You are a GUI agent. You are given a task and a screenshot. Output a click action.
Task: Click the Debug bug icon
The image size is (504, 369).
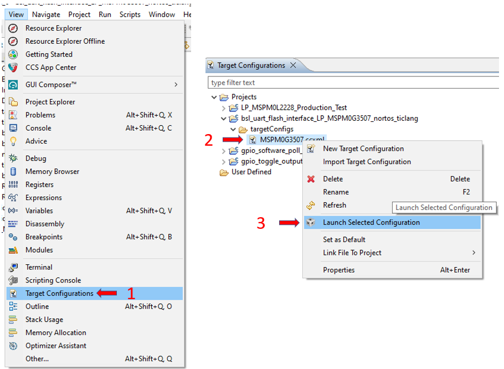(x=13, y=158)
